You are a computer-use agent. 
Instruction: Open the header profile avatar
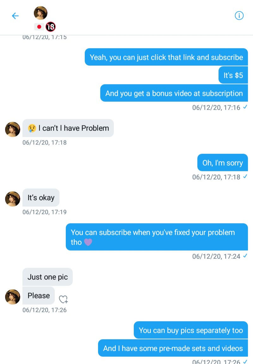click(40, 13)
